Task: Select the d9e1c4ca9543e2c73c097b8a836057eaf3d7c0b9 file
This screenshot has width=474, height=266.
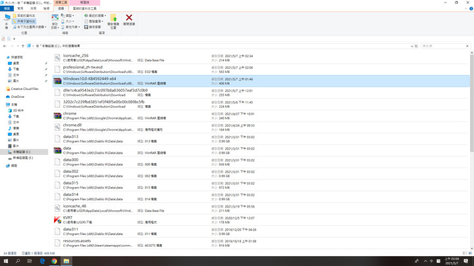Action: coord(261,93)
